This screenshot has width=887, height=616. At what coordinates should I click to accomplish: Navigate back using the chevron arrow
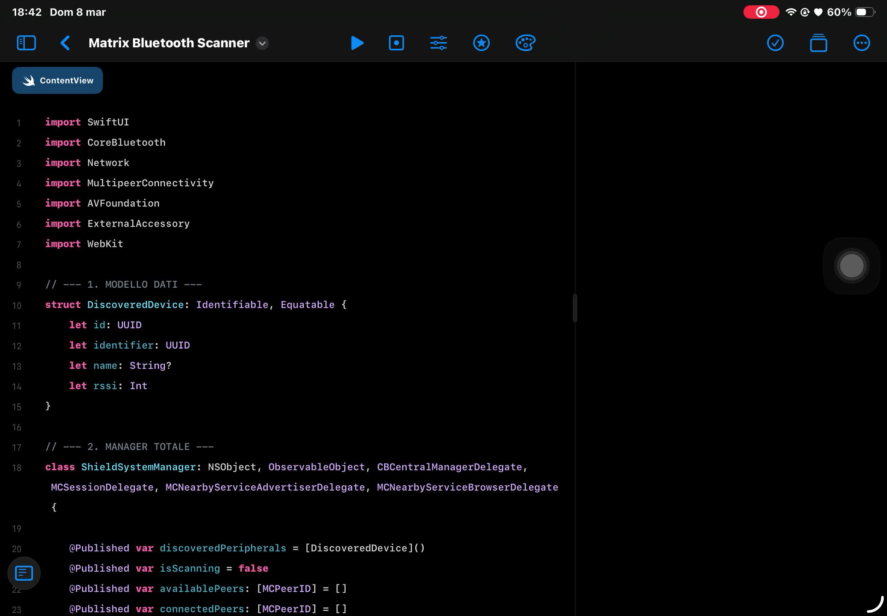(x=65, y=43)
